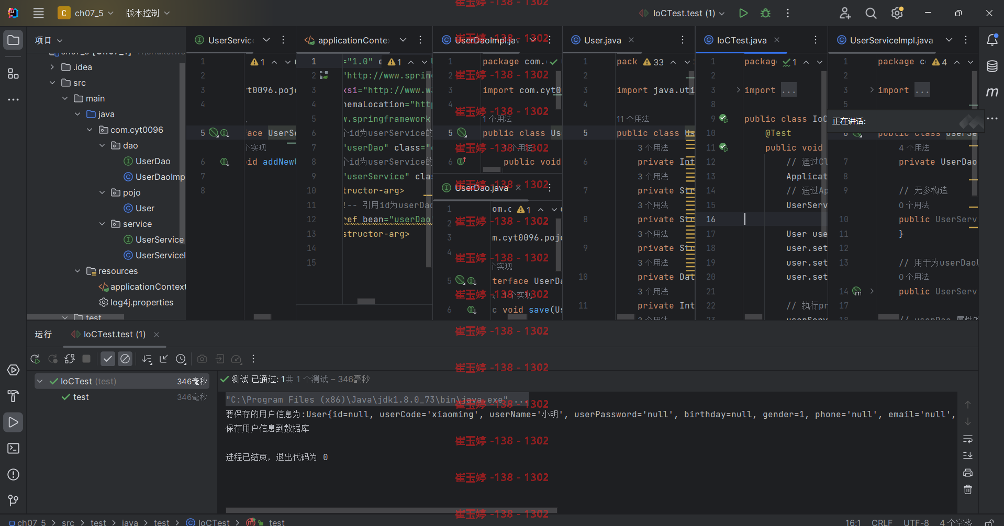Open Search Everywhere magnifier
The height and width of the screenshot is (526, 1004).
point(871,13)
